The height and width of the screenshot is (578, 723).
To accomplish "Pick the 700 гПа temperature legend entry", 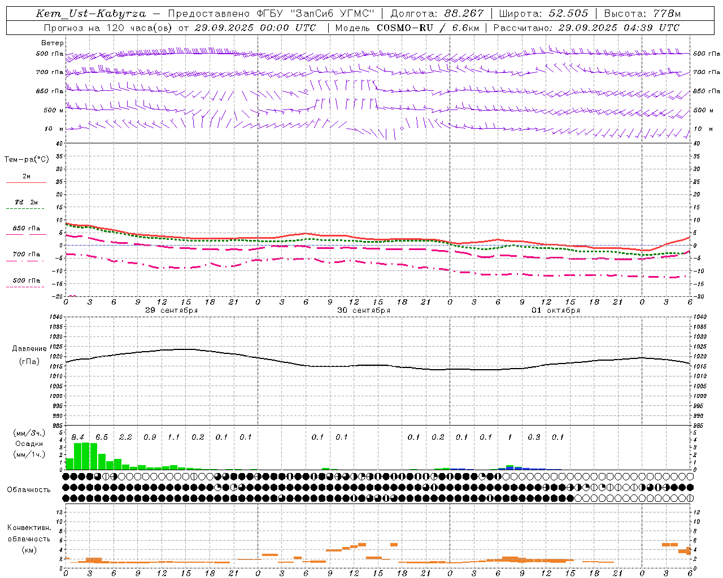I will coord(26,255).
